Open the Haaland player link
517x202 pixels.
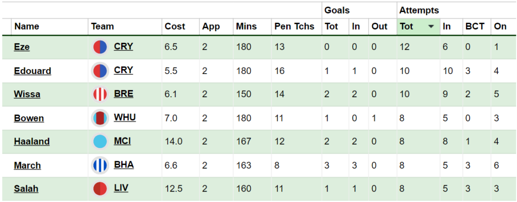[x=32, y=142]
